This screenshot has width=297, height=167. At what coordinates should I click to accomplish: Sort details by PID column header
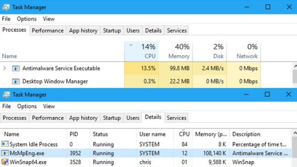[x=74, y=134]
